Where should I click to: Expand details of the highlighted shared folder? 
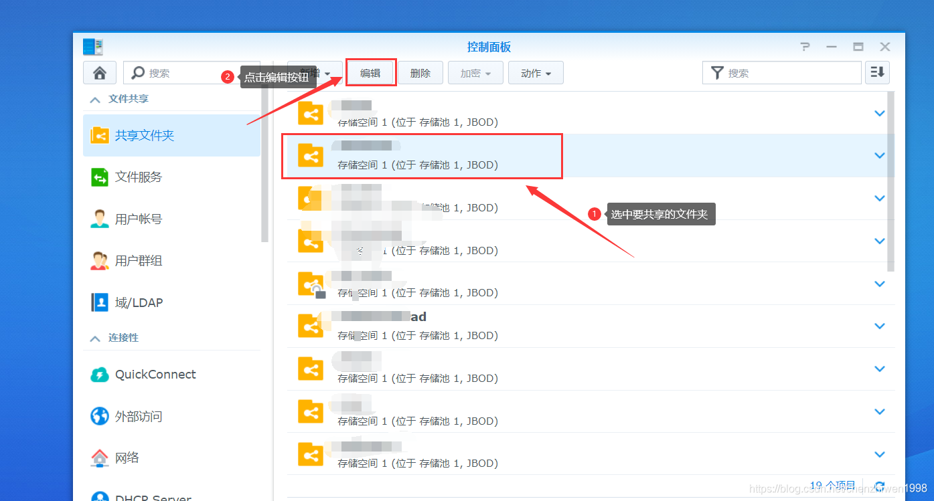pyautogui.click(x=880, y=155)
